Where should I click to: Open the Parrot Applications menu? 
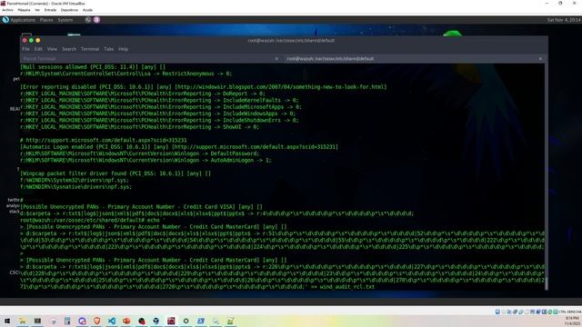tap(19, 20)
